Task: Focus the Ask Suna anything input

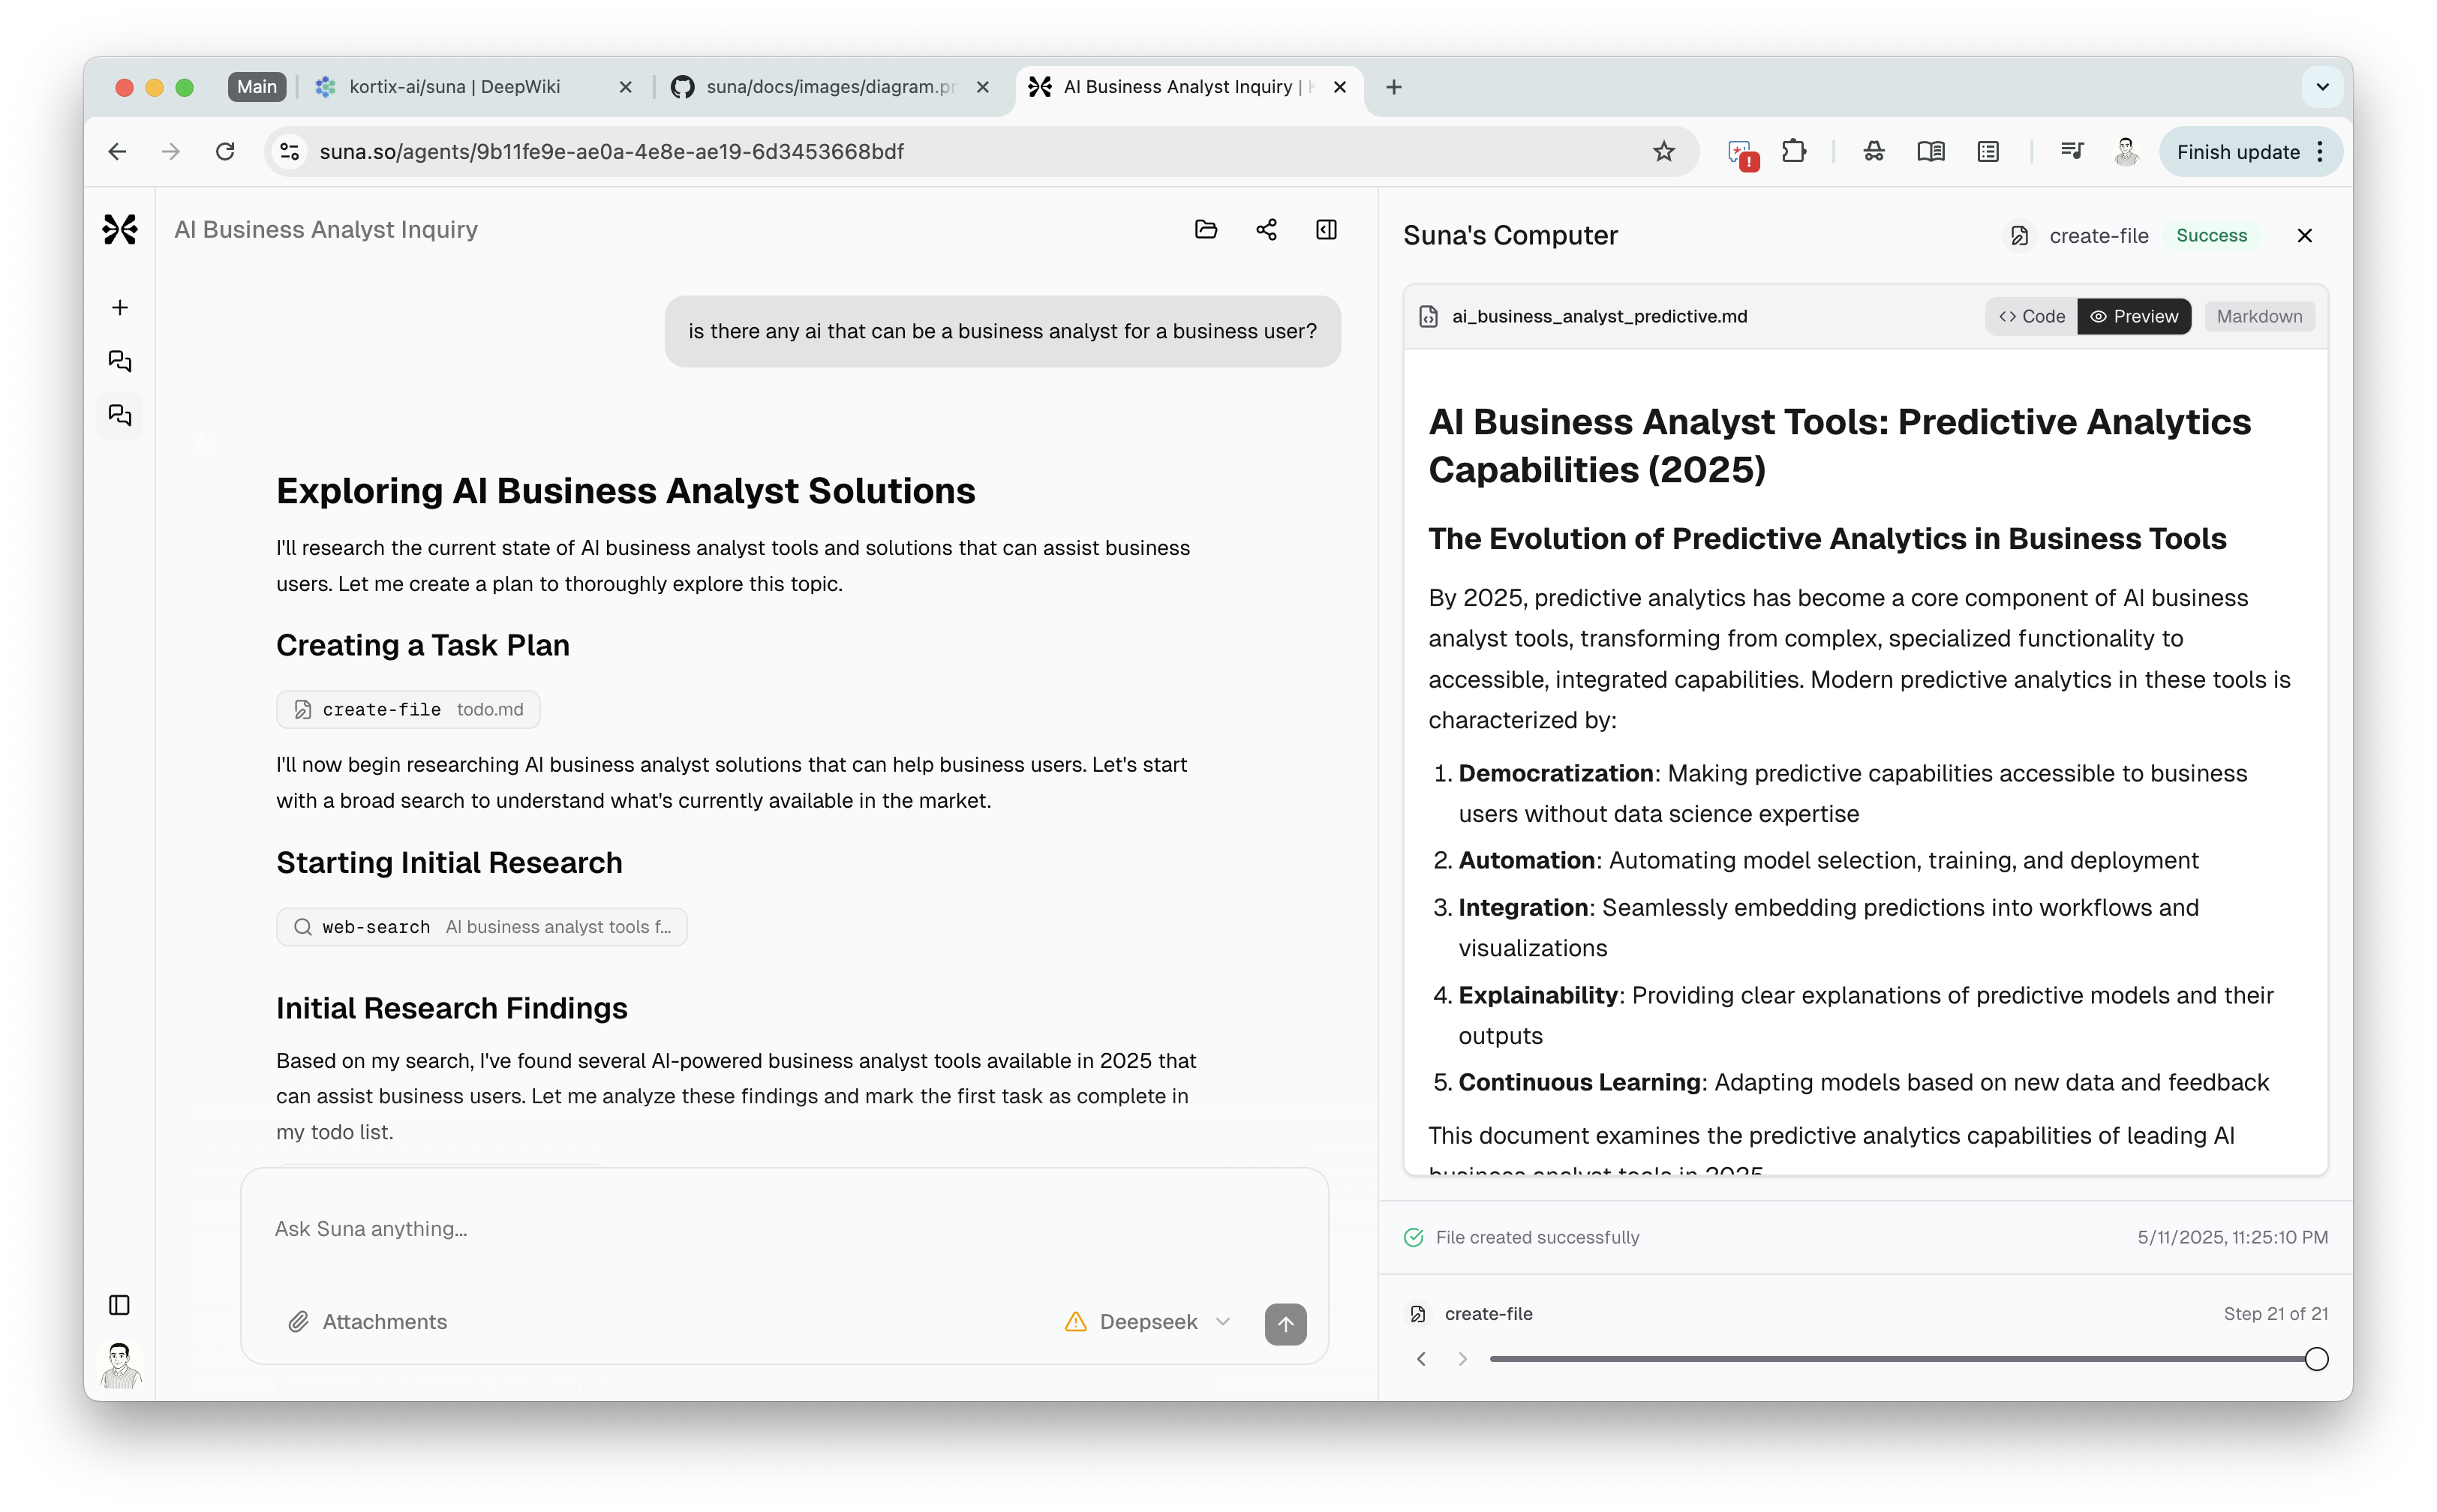Action: click(784, 1229)
